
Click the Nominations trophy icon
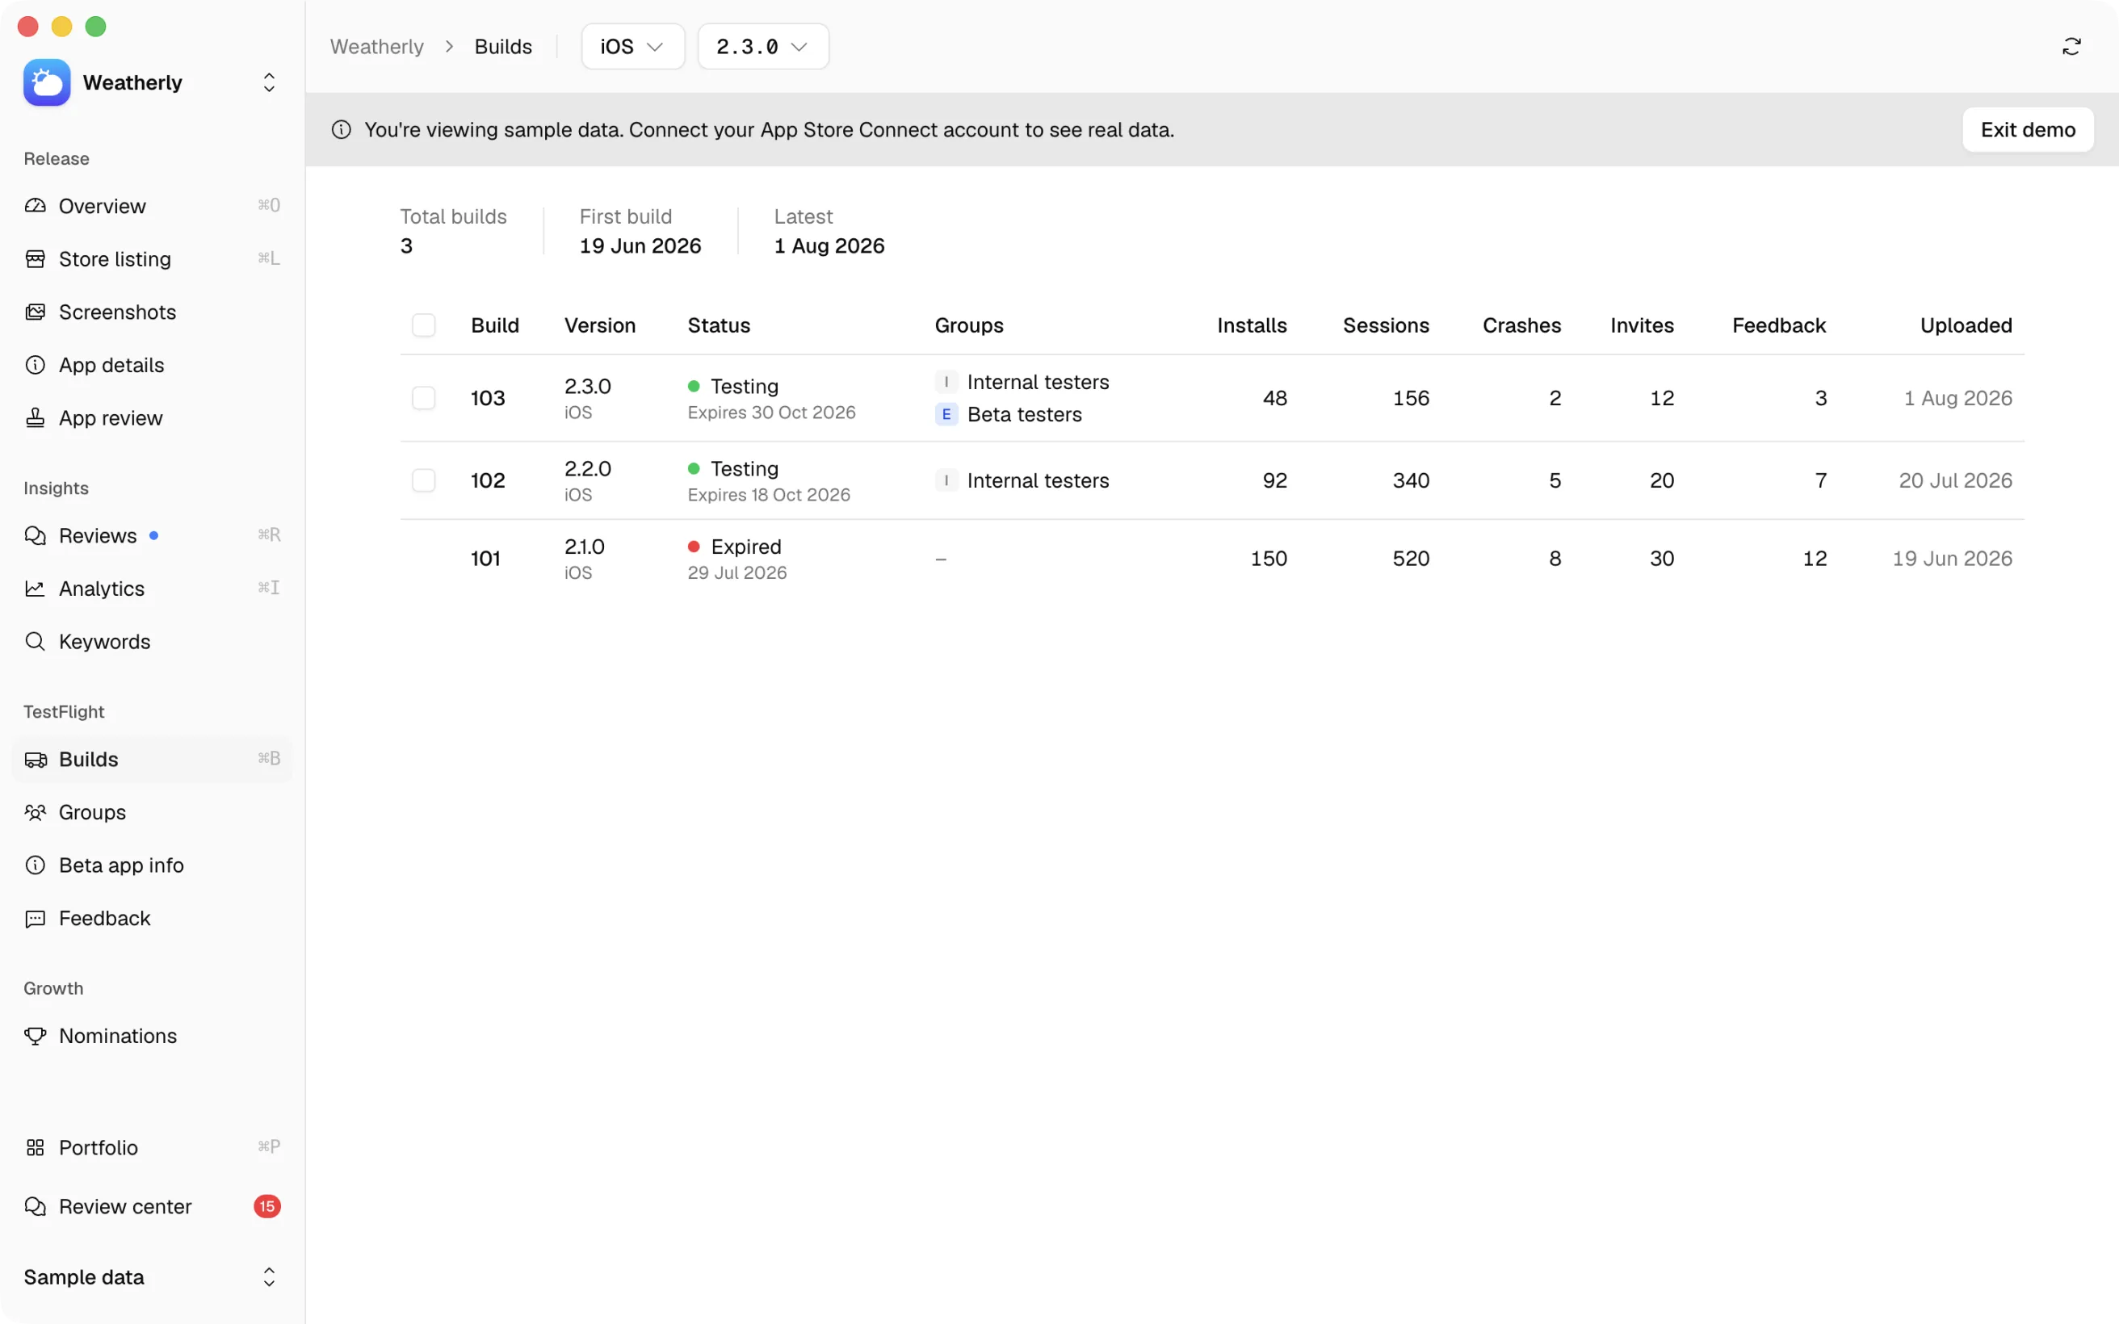click(x=35, y=1036)
